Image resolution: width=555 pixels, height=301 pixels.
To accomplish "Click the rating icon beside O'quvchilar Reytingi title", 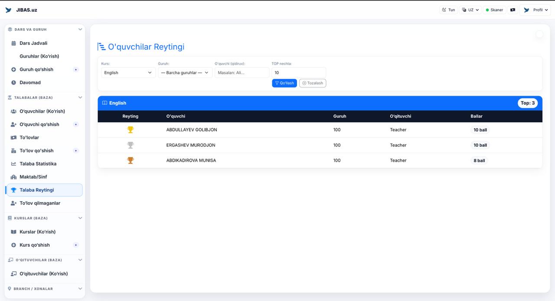I will click(101, 47).
